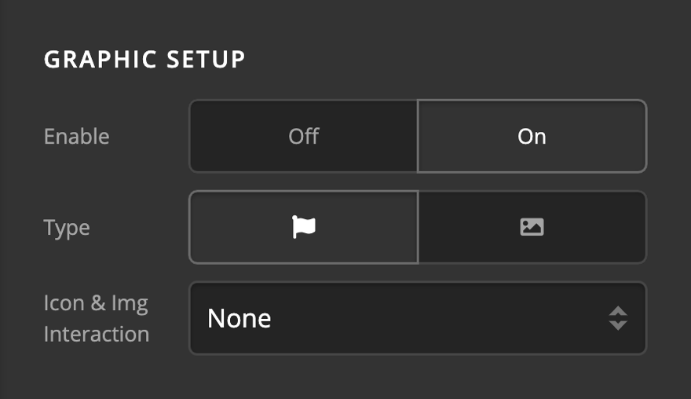The width and height of the screenshot is (691, 399).
Task: Select the image icon graphic type
Action: (532, 227)
